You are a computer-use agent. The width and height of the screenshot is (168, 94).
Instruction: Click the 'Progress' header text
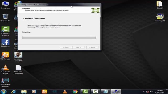[26, 9]
